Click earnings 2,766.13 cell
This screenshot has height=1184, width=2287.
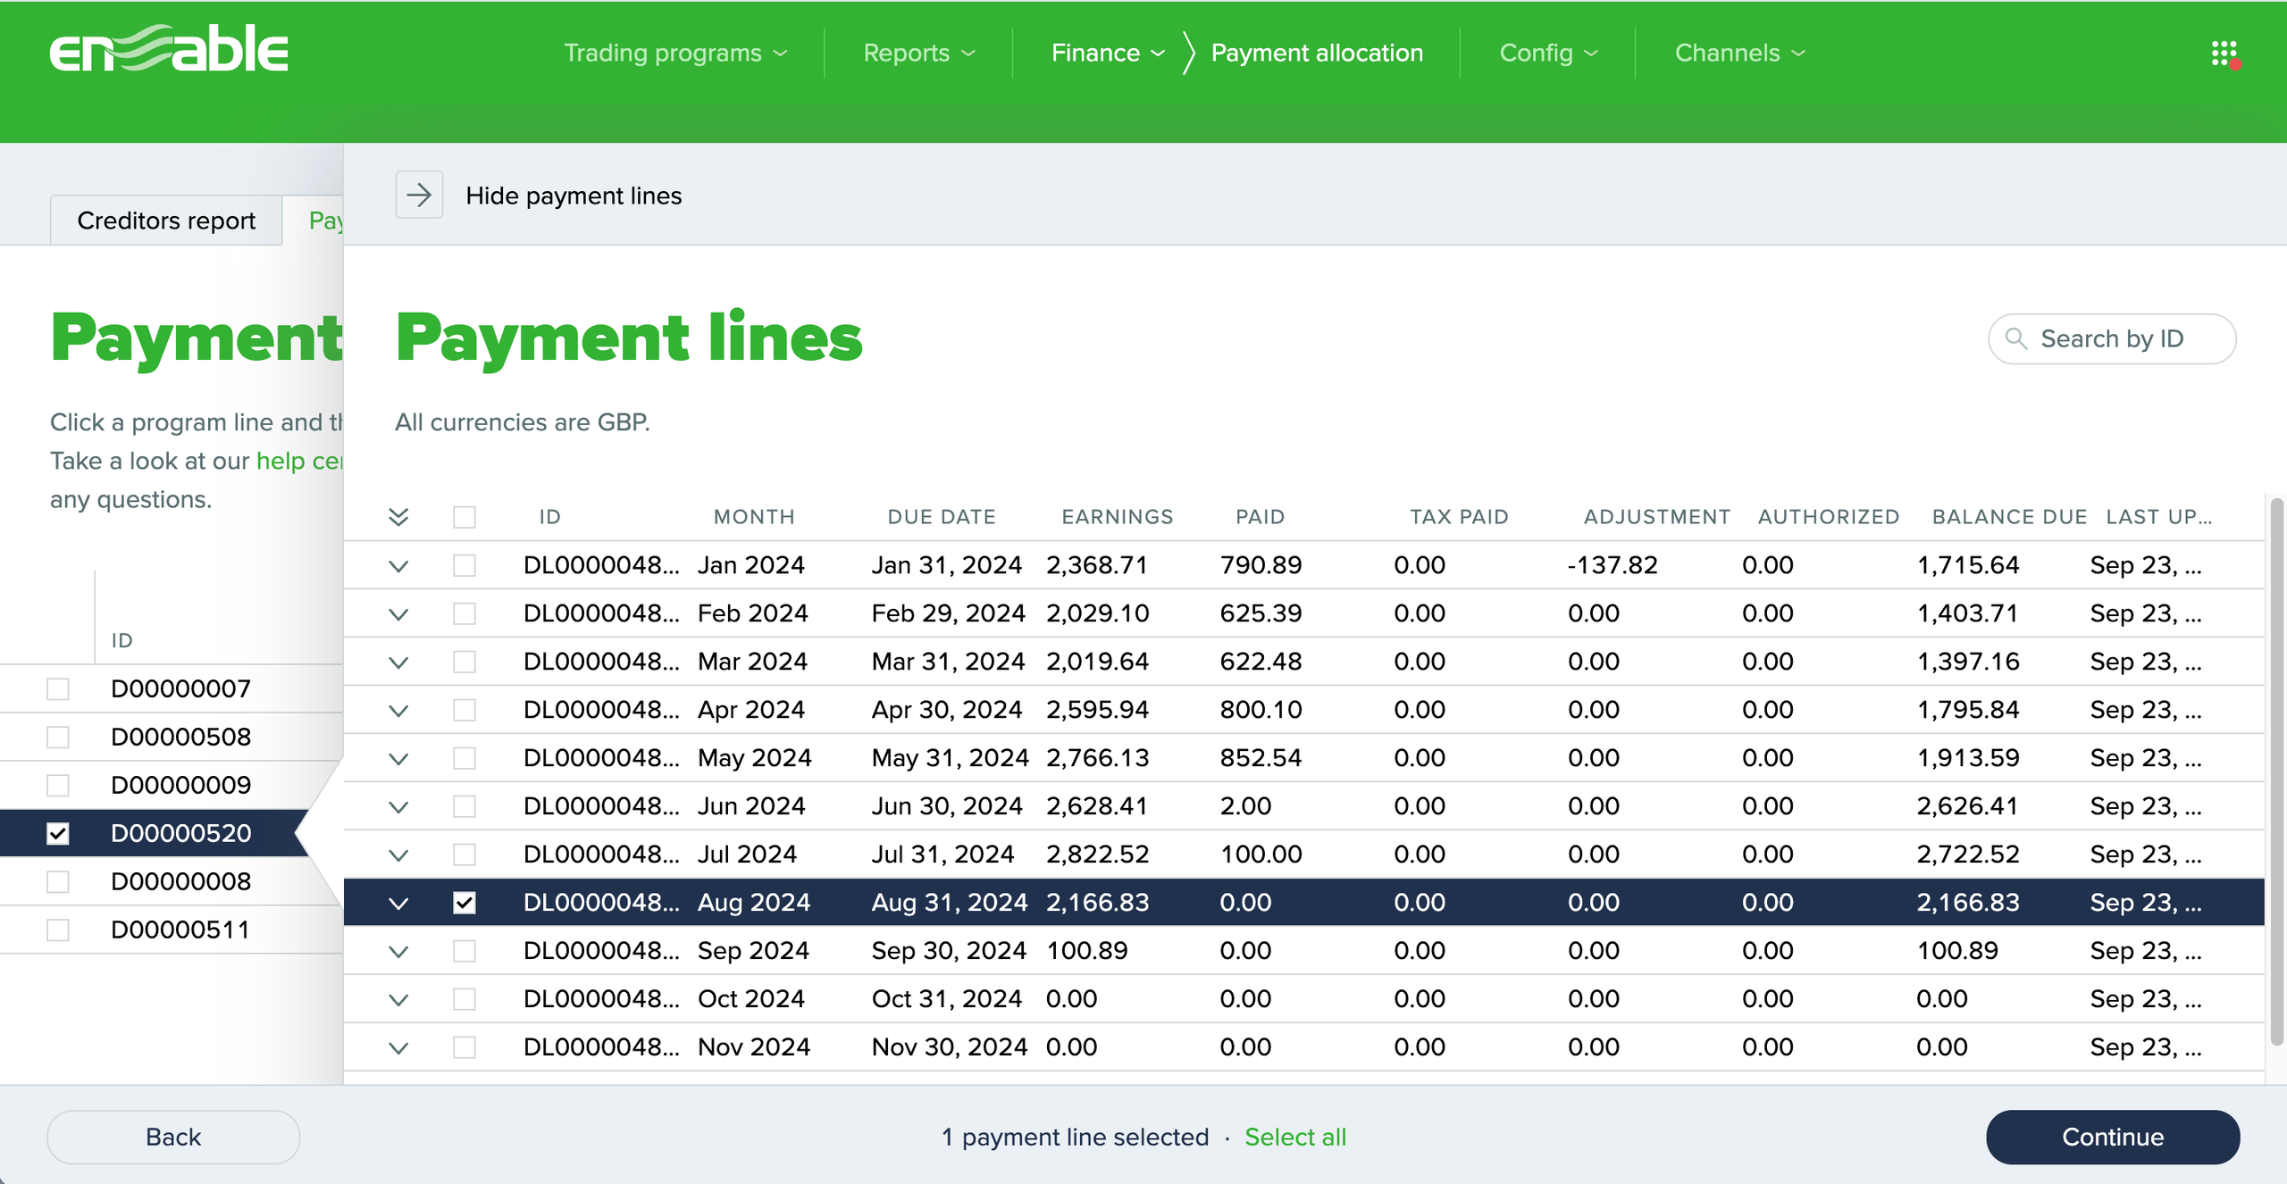coord(1098,758)
